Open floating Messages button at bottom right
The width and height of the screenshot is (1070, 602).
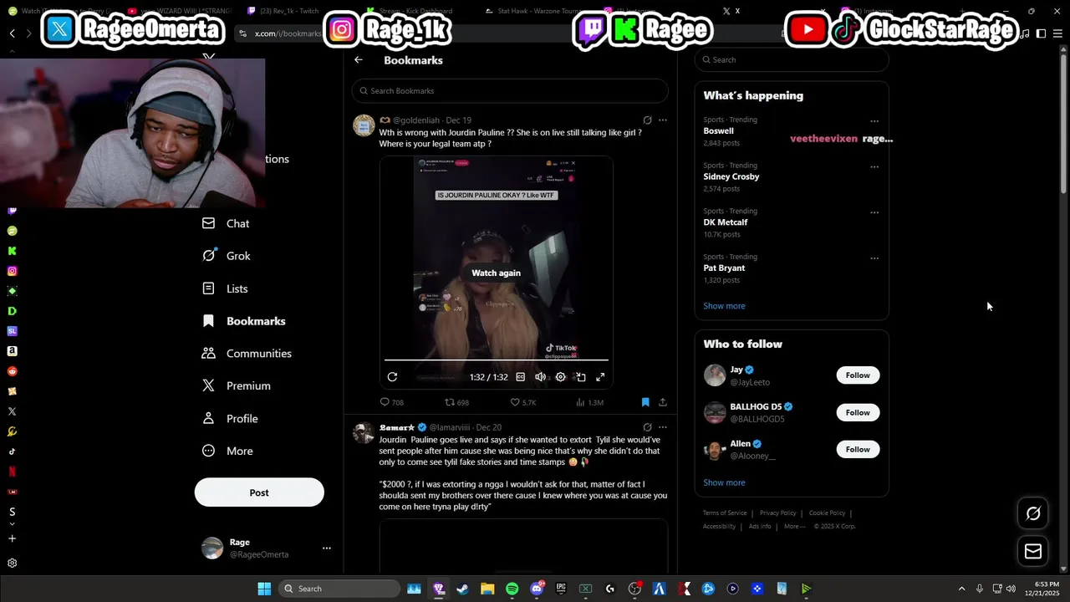click(1033, 551)
